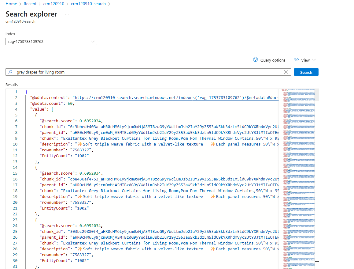
Task: Click "rownumber" value on line 11
Action: pyautogui.click(x=81, y=150)
